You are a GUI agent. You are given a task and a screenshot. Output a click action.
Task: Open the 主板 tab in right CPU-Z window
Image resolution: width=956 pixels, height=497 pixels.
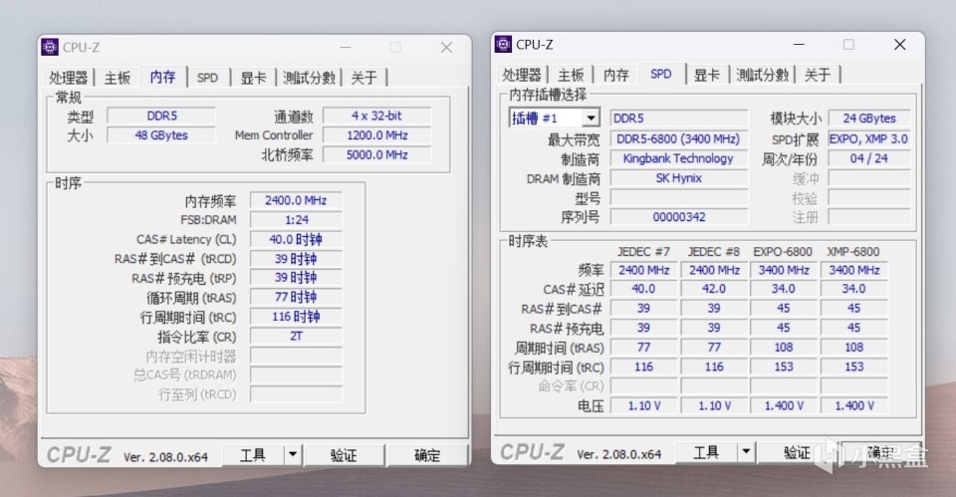[x=571, y=75]
